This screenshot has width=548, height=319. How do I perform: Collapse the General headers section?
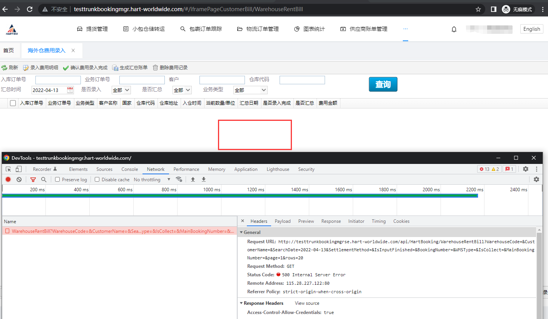[x=241, y=232]
